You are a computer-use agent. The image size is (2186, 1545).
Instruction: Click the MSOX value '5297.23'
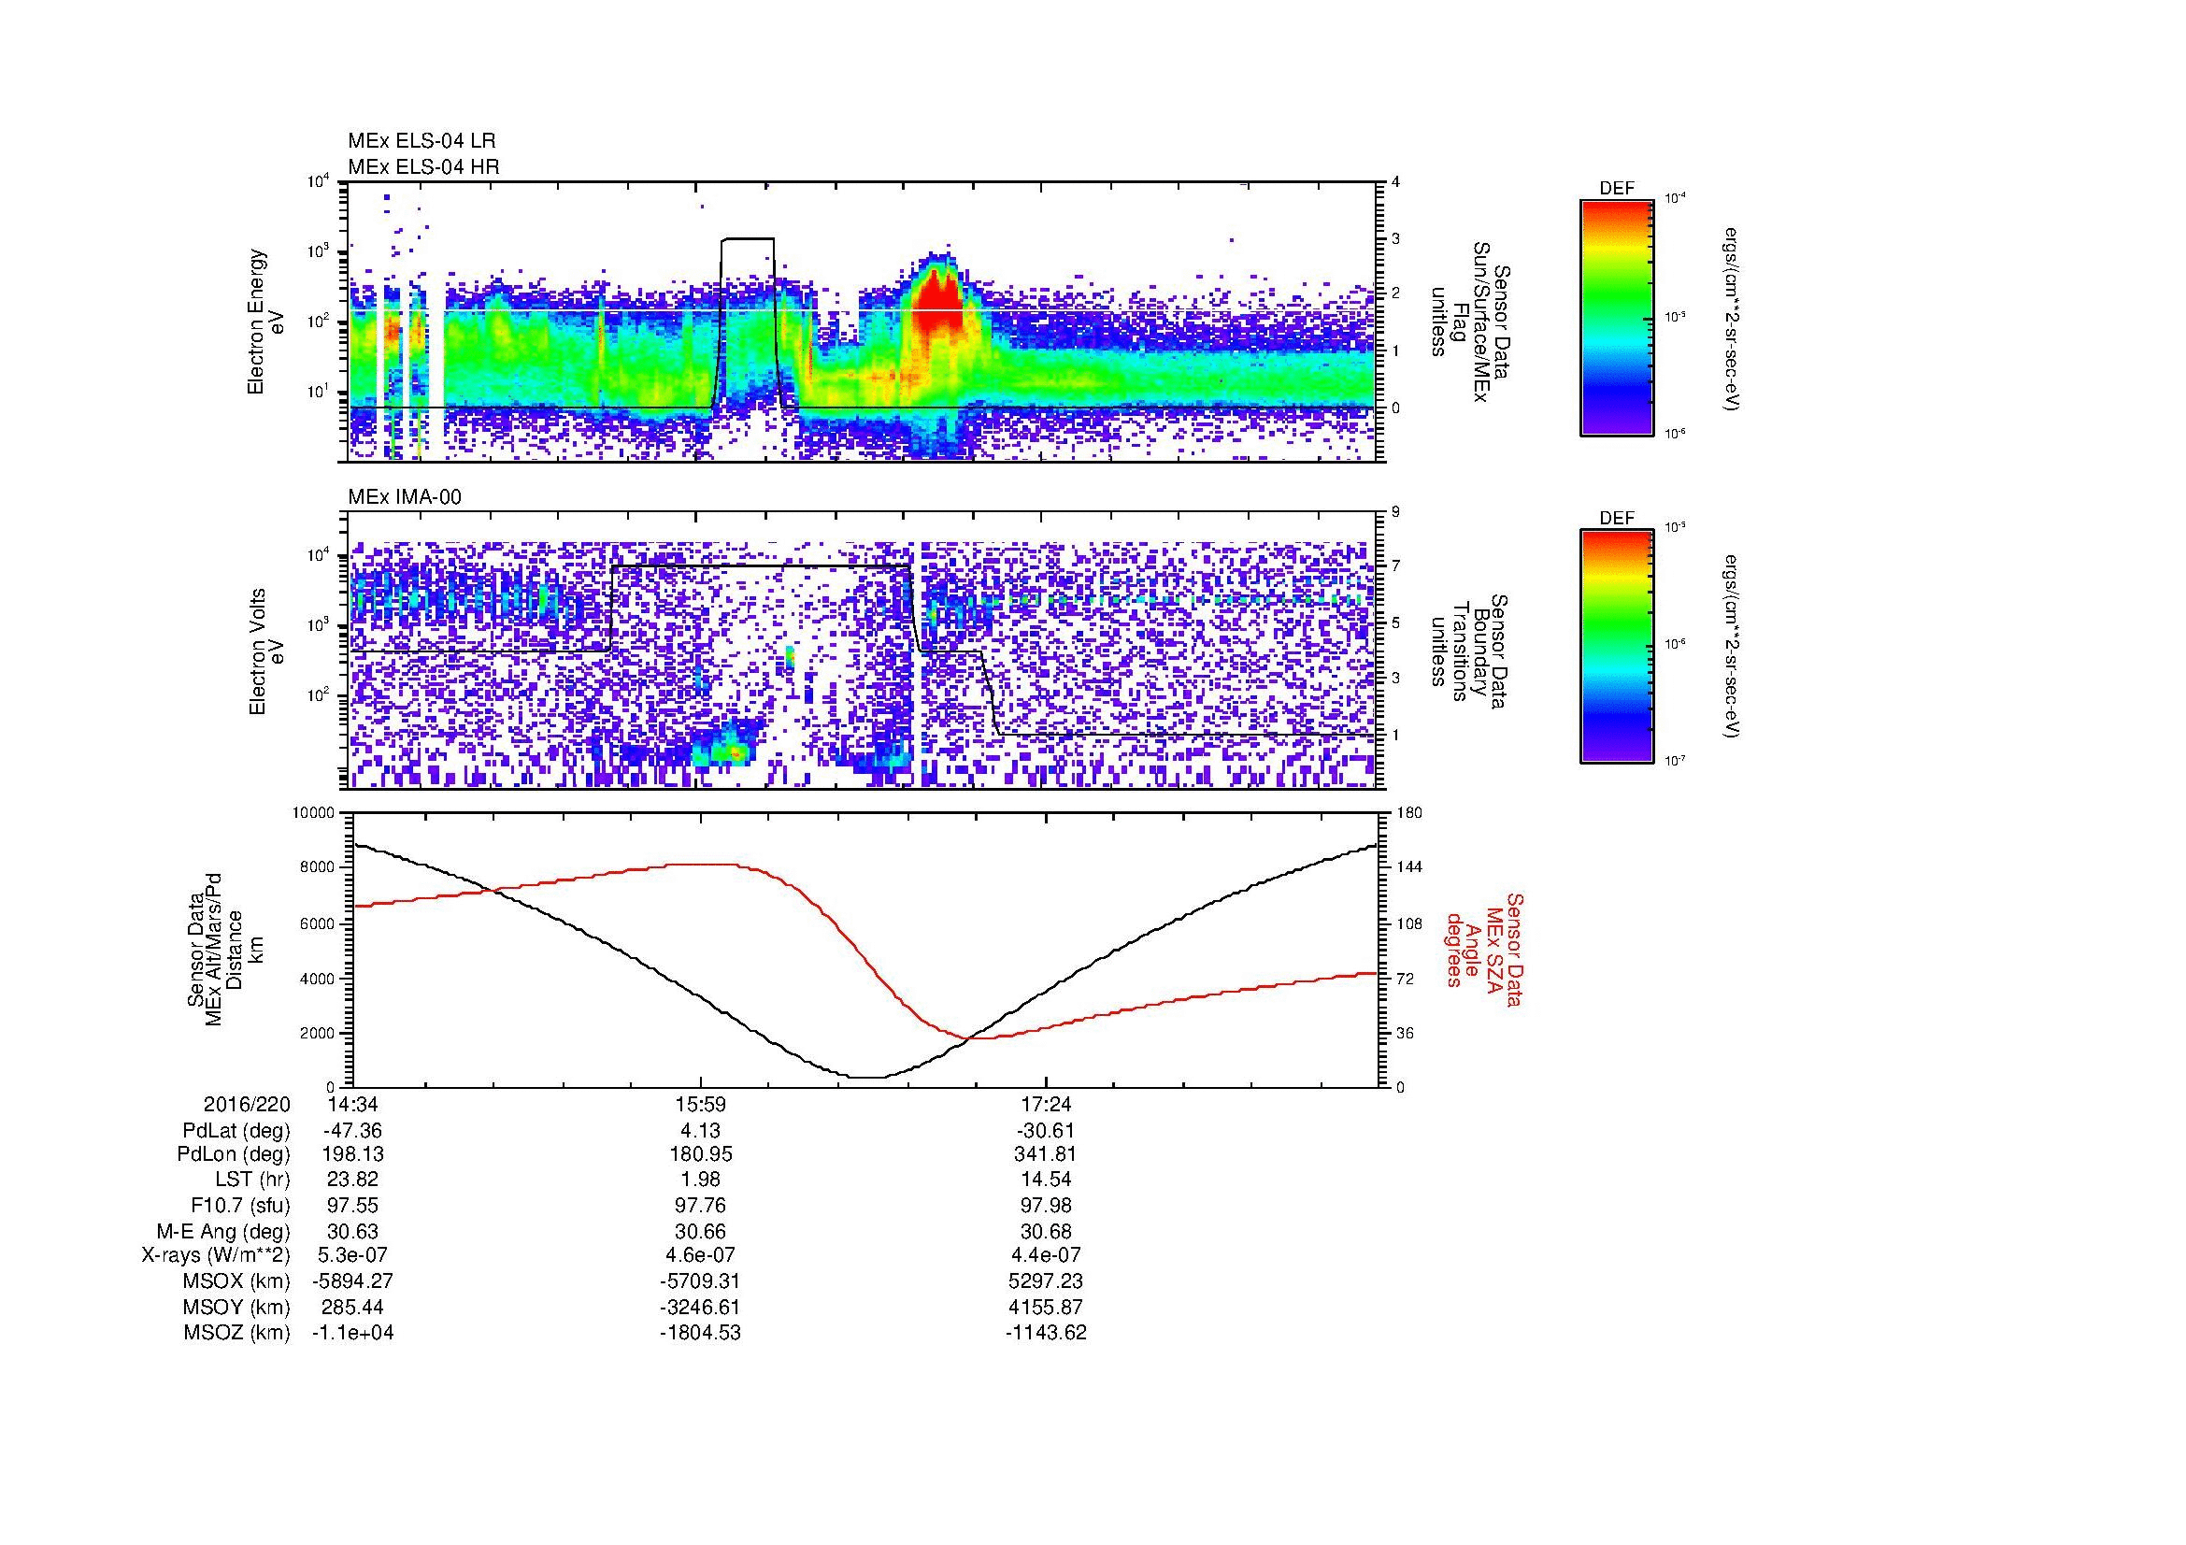(x=1047, y=1281)
